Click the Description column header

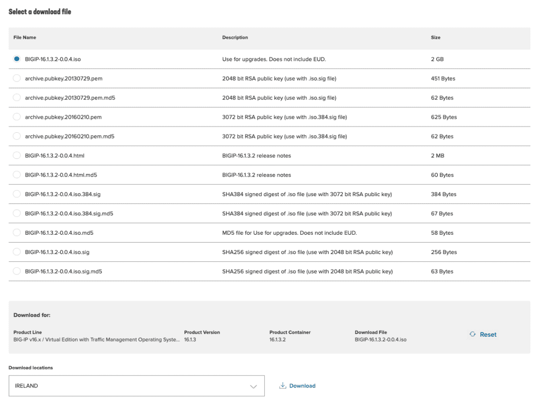click(235, 38)
